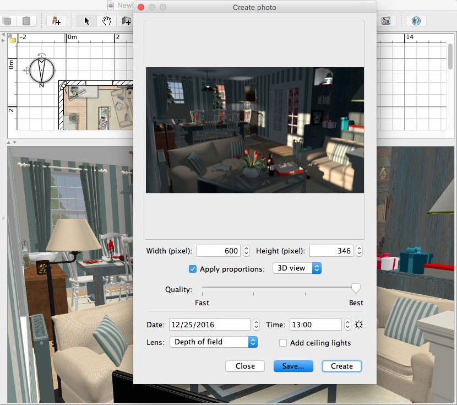
Task: Expand the Lens Depth of field dropdown
Action: coord(214,342)
